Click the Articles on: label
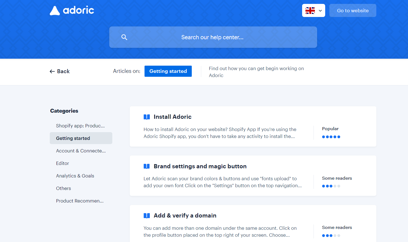 coord(127,71)
